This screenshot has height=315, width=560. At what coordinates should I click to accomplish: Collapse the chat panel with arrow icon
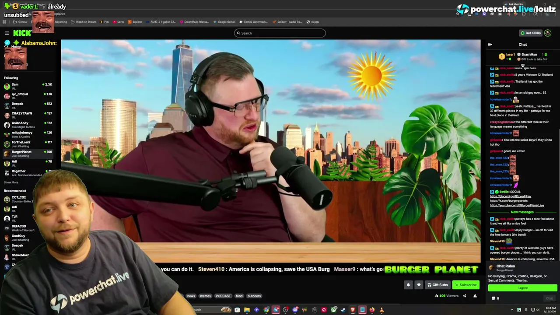coord(490,44)
